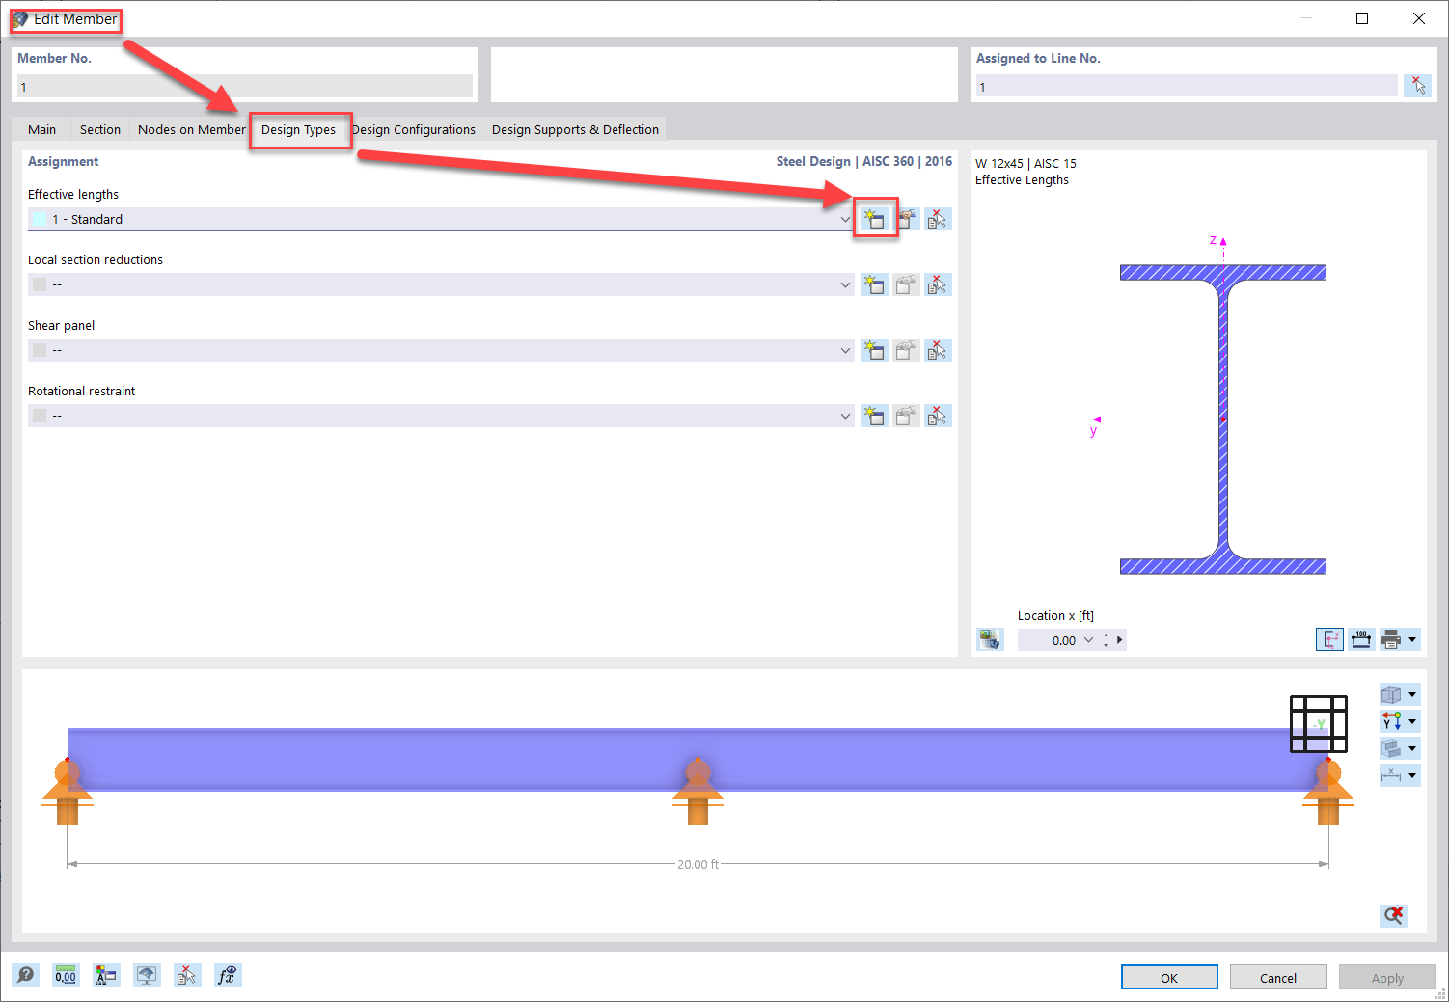Select rotational restraint in graphic icon
This screenshot has height=1002, width=1449.
(x=938, y=416)
